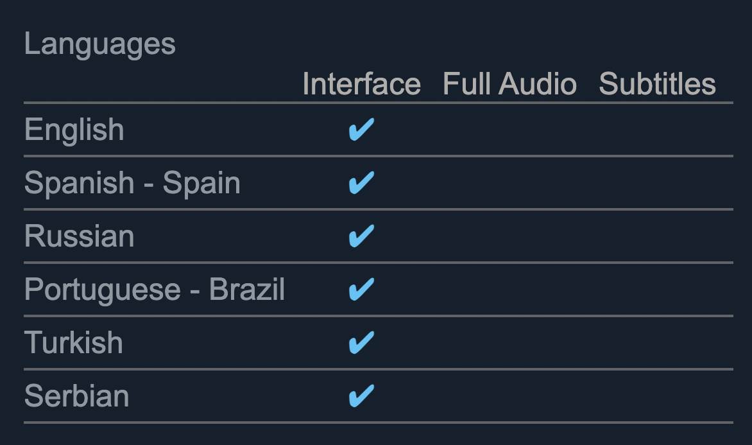This screenshot has height=445, width=752.
Task: Click the Turkish interface checkmark icon
Action: tap(361, 343)
